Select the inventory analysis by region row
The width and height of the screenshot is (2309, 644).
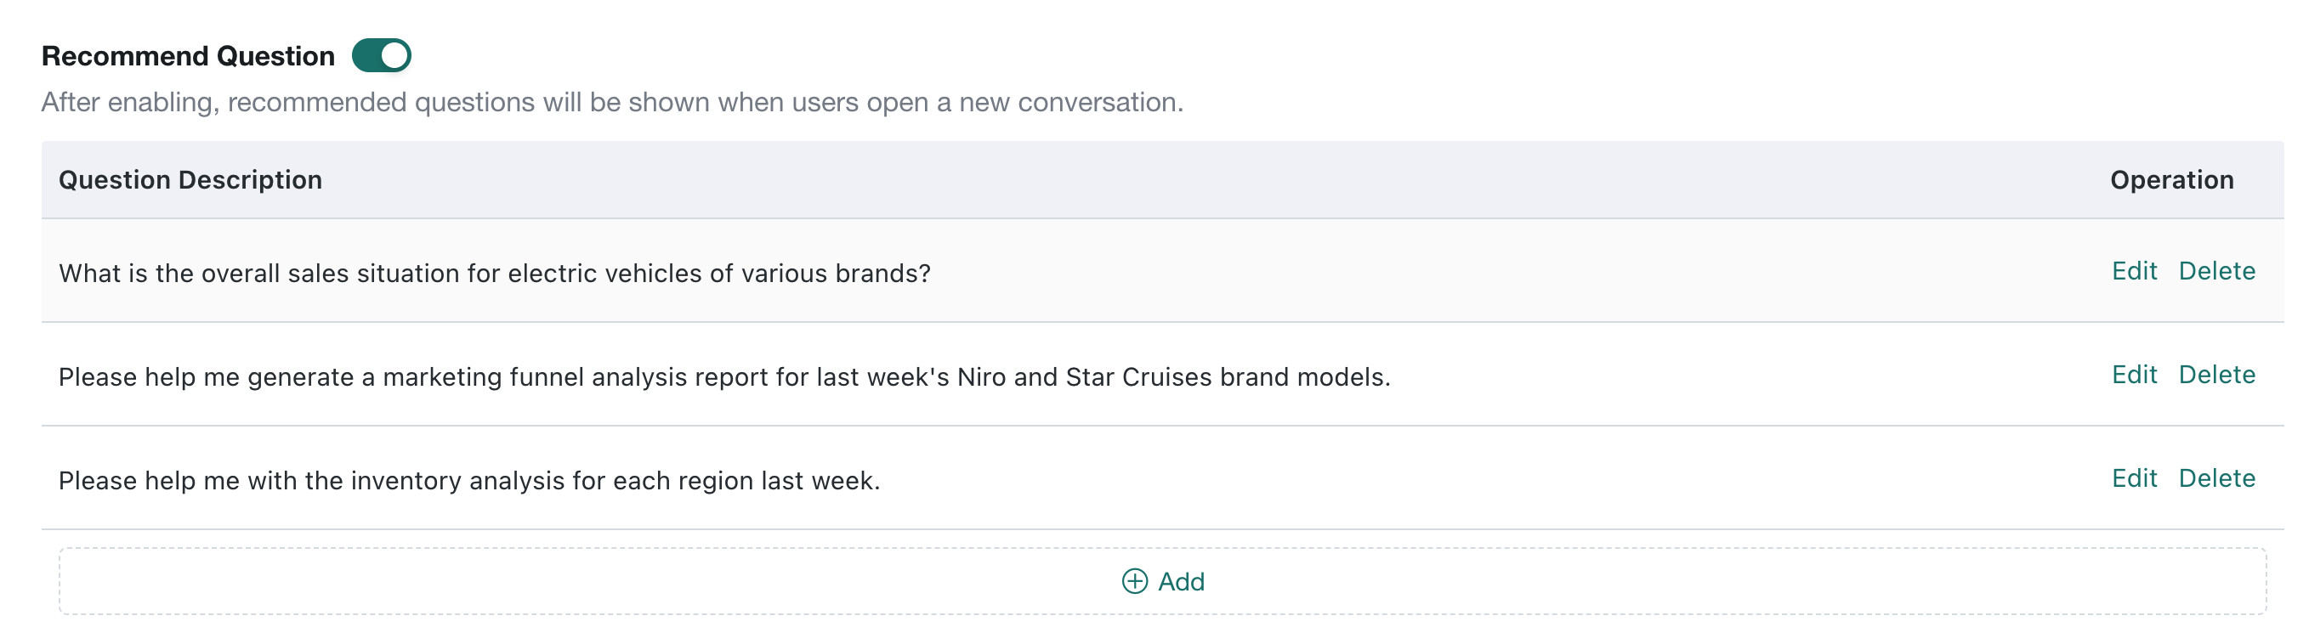pos(1161,479)
